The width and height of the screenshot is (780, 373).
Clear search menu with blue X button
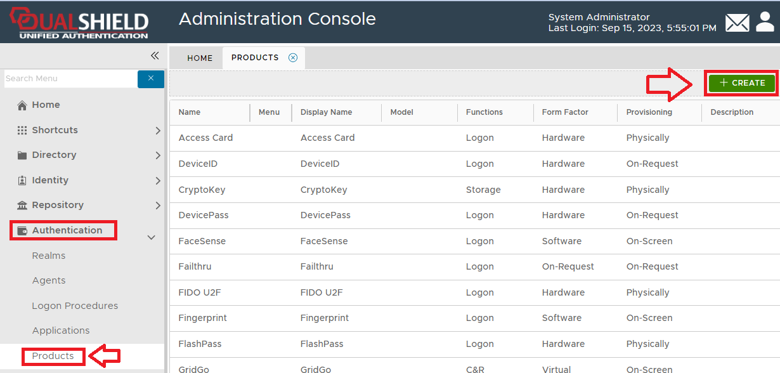(151, 79)
